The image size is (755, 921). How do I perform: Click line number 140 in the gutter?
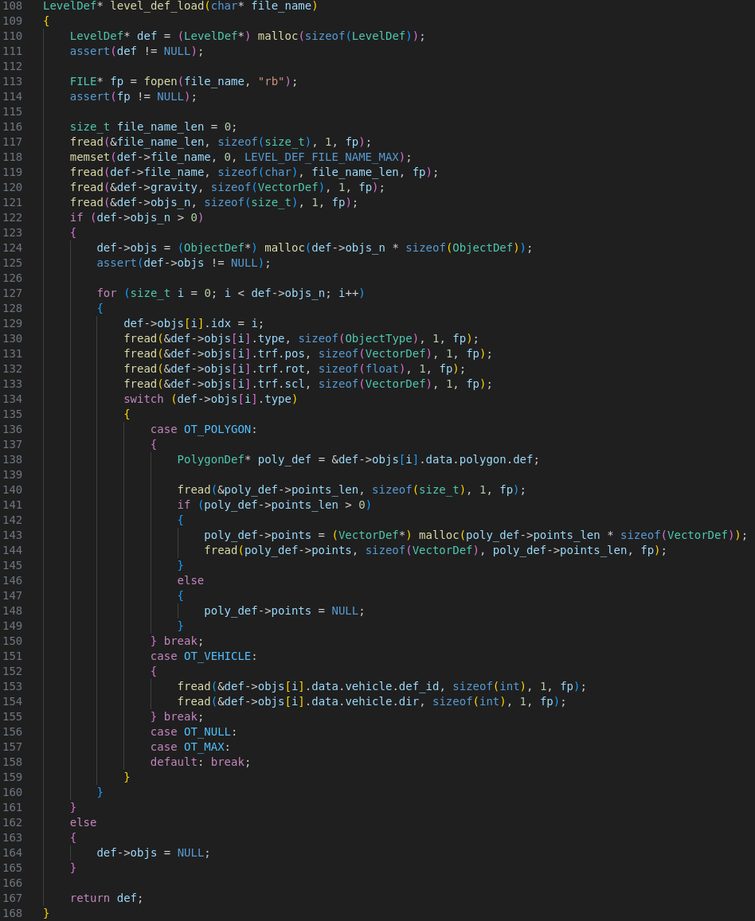[12, 490]
